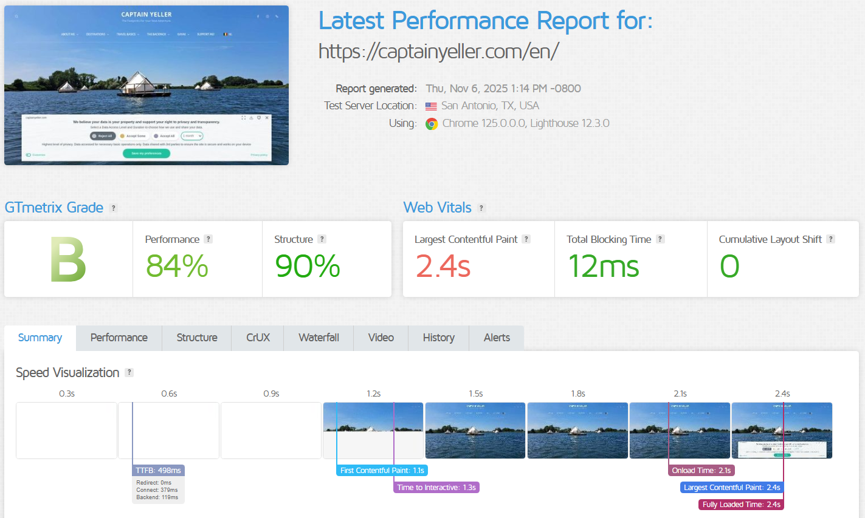
Task: Click help icon for Cumulative Layout Shift
Action: [831, 239]
